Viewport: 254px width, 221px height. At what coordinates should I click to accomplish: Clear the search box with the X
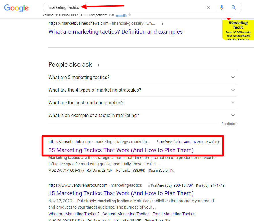click(209, 7)
